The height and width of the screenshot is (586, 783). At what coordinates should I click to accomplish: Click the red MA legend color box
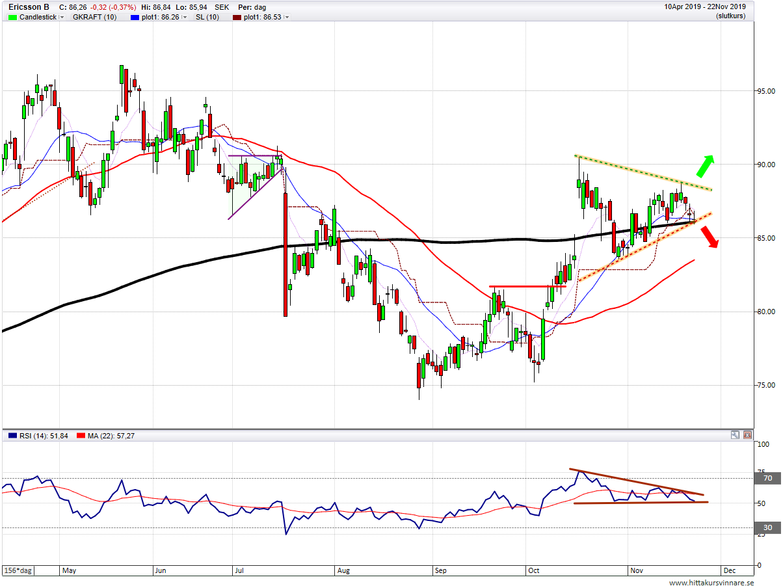(81, 436)
